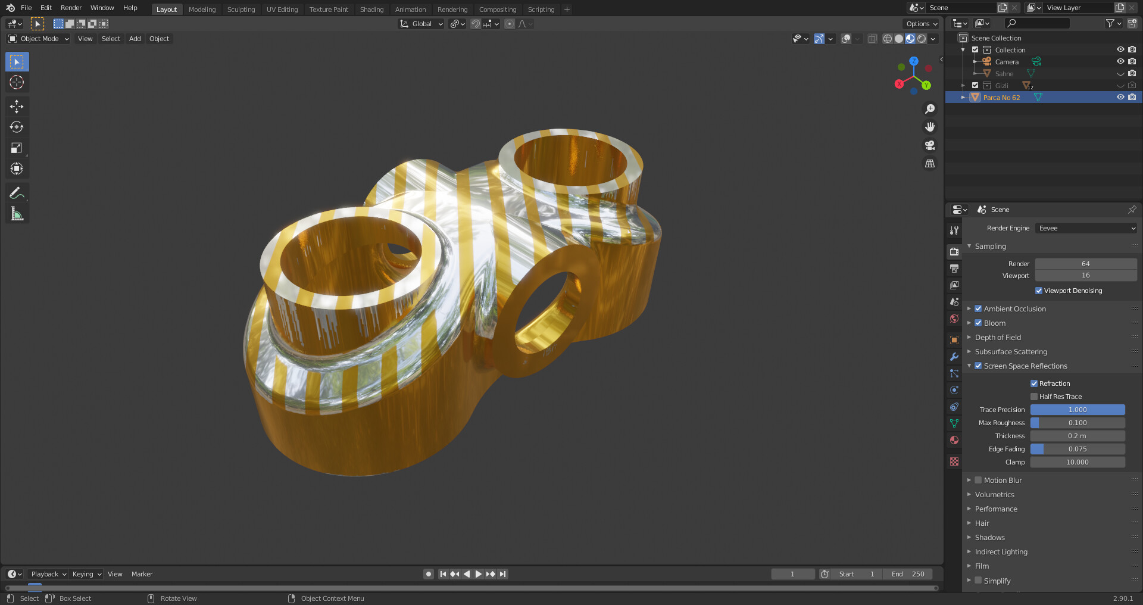Disable the Bloom checkbox
This screenshot has width=1143, height=605.
click(x=978, y=323)
